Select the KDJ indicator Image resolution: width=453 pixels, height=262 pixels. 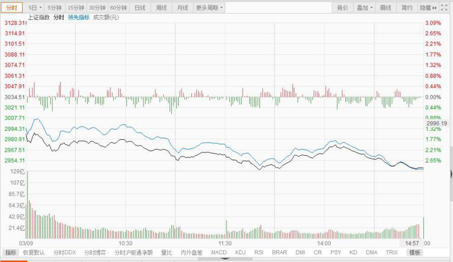pyautogui.click(x=240, y=252)
